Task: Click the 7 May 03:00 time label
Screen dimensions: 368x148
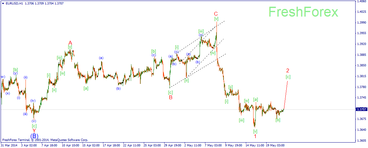Action: tap(213, 145)
